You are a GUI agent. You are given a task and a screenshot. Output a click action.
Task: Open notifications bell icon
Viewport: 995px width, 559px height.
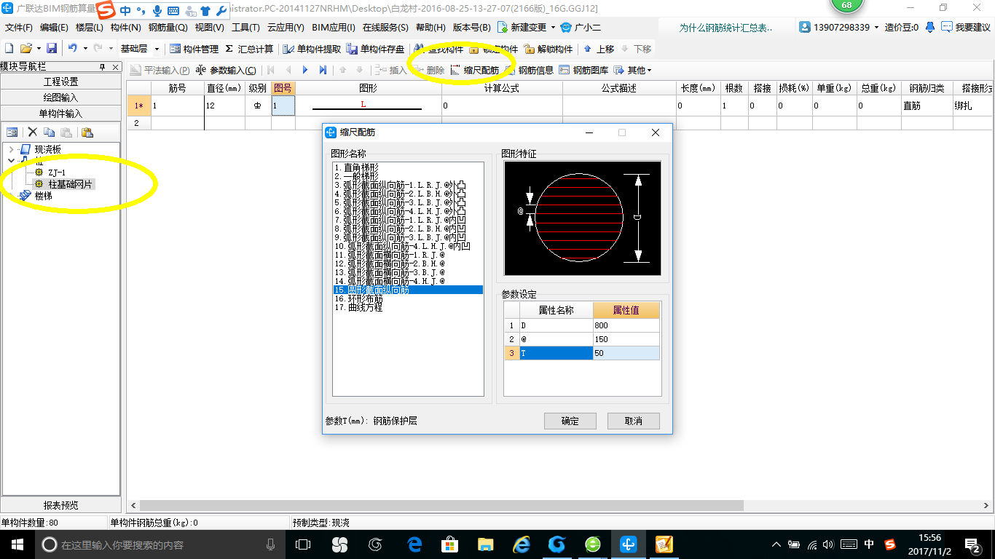(x=931, y=27)
